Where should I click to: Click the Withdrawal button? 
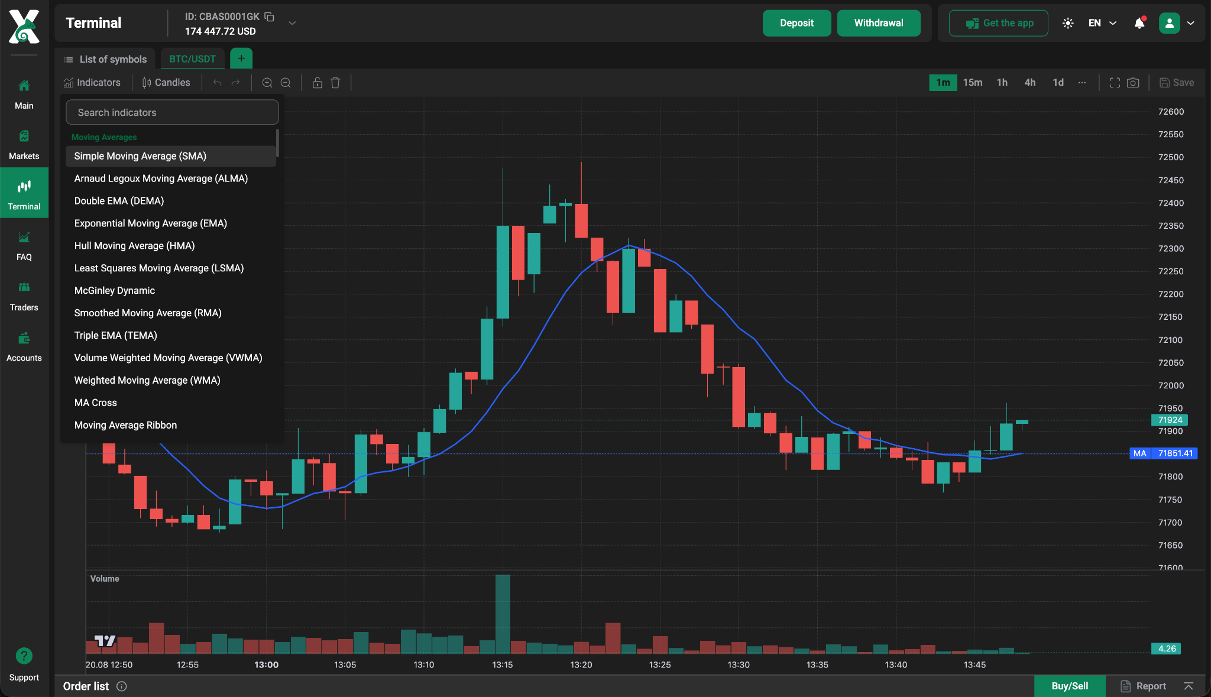click(x=879, y=23)
